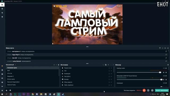Viewport: 170px width, 96px height.
Task: Switch to the Ведьмак 3 scene
Action: click(32, 76)
